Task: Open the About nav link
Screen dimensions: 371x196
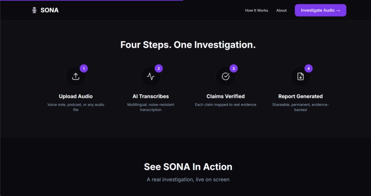Action: point(281,11)
